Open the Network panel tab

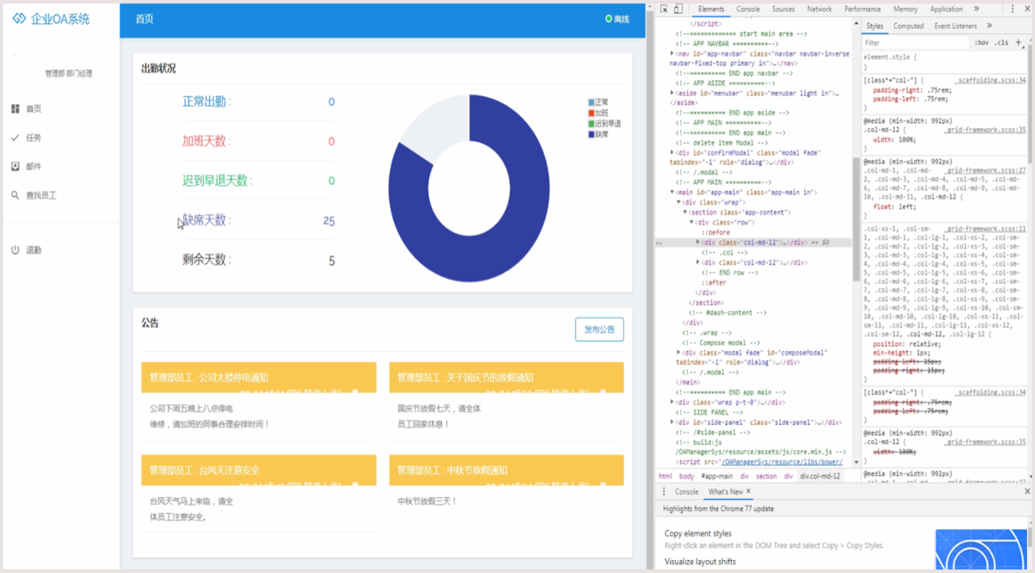tap(819, 10)
